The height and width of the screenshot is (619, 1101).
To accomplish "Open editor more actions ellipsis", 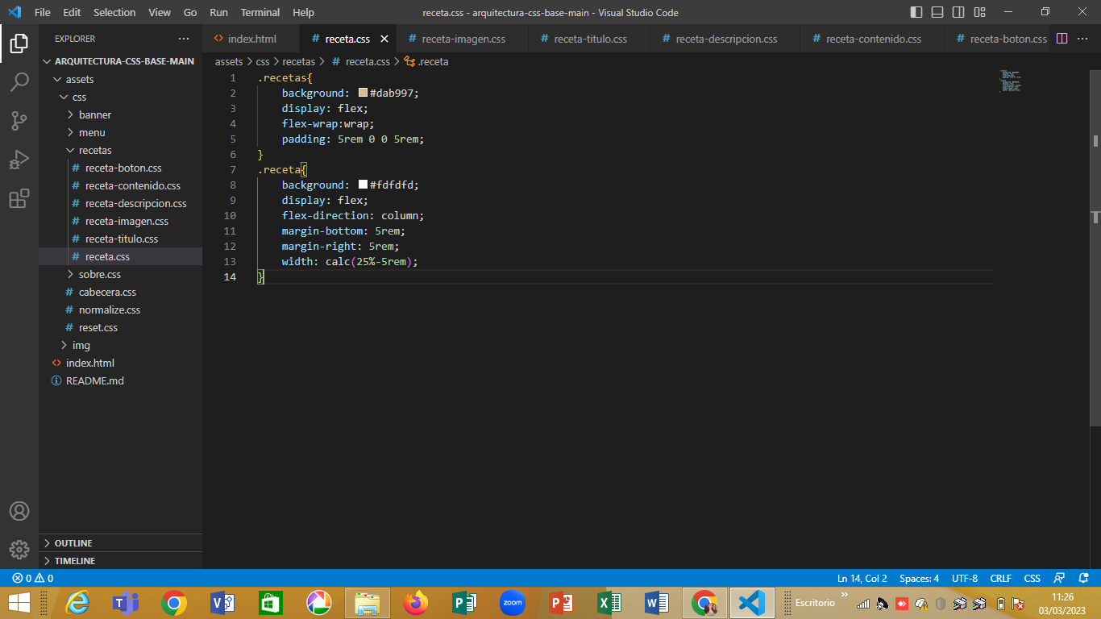I will (1082, 39).
